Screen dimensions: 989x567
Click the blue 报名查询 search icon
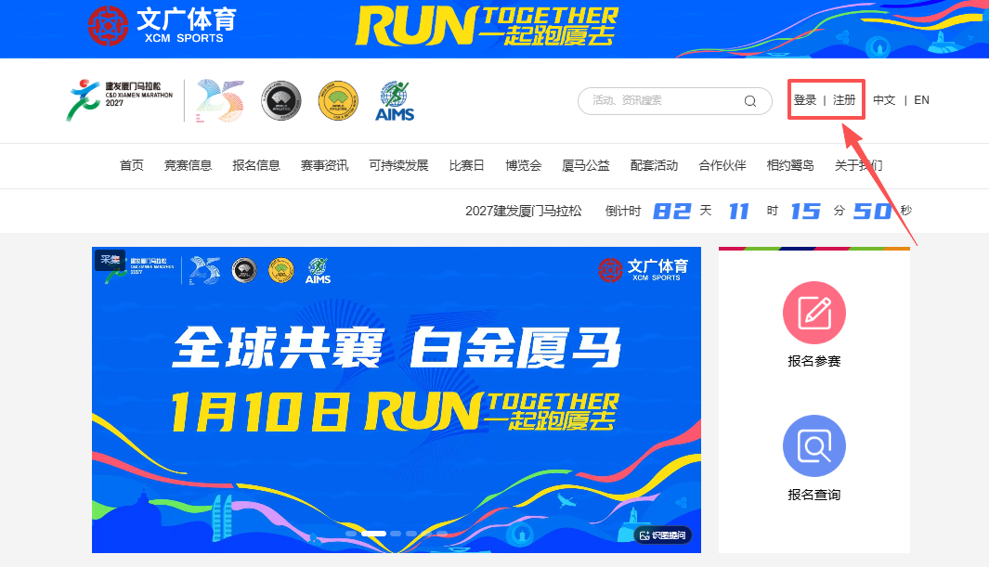coord(814,446)
